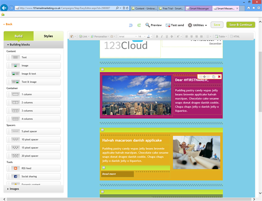
Task: Open the Utilities dropdown menu
Action: pyautogui.click(x=197, y=25)
